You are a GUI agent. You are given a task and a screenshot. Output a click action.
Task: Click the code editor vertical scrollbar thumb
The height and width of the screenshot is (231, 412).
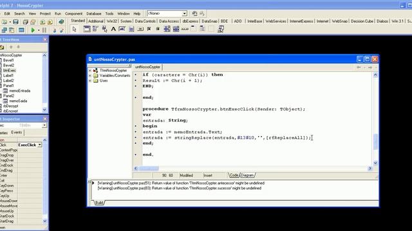[x=375, y=141]
